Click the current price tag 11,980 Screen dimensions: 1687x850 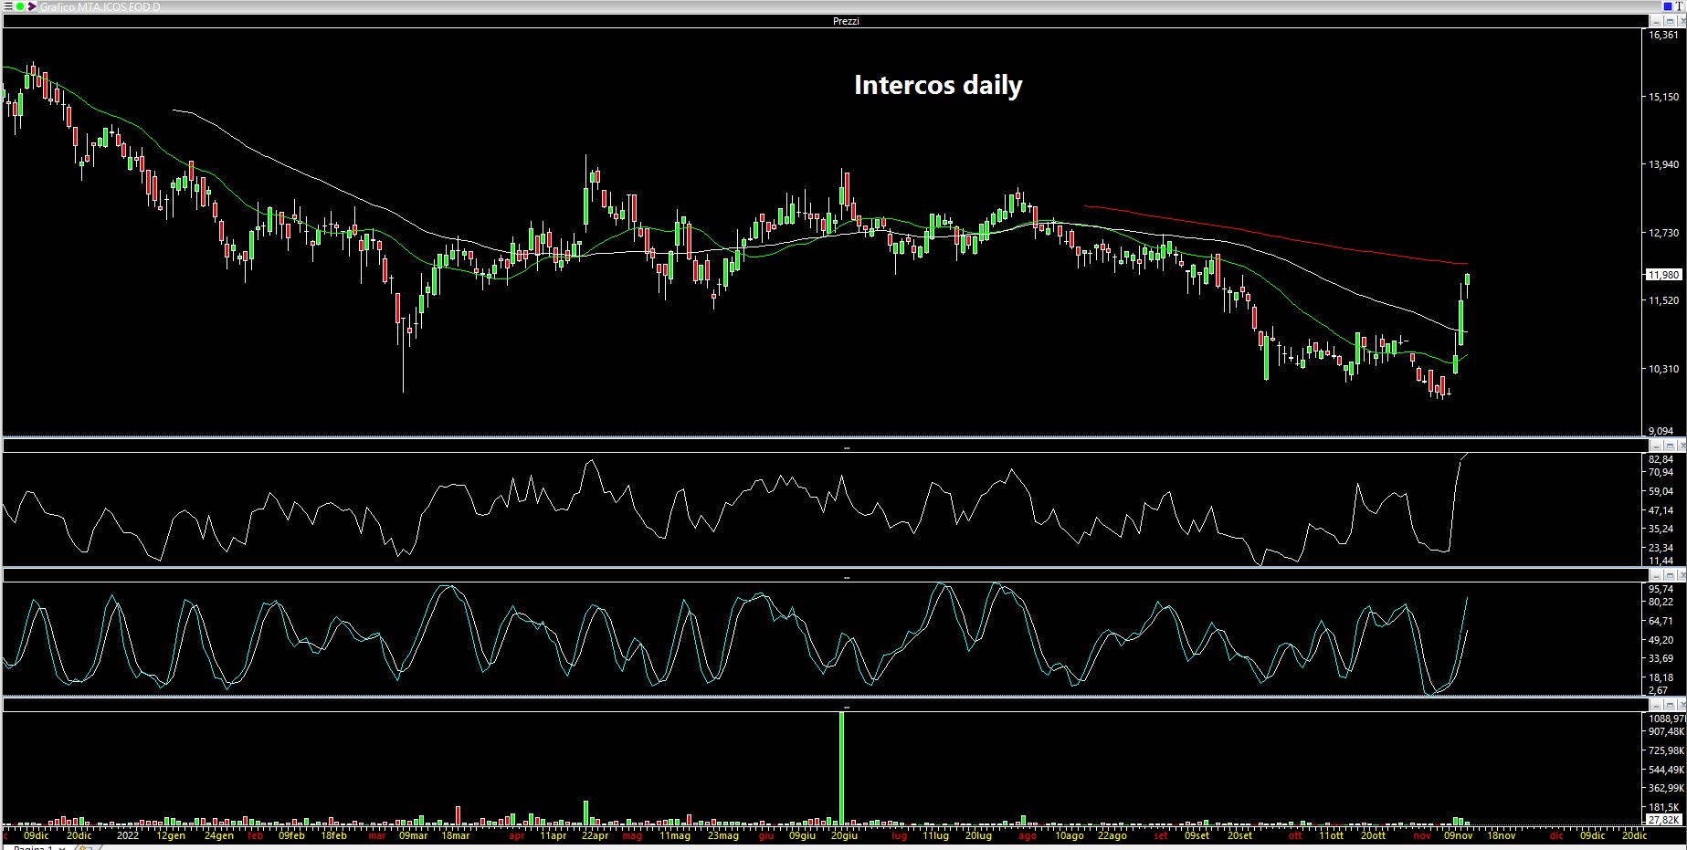(x=1664, y=275)
